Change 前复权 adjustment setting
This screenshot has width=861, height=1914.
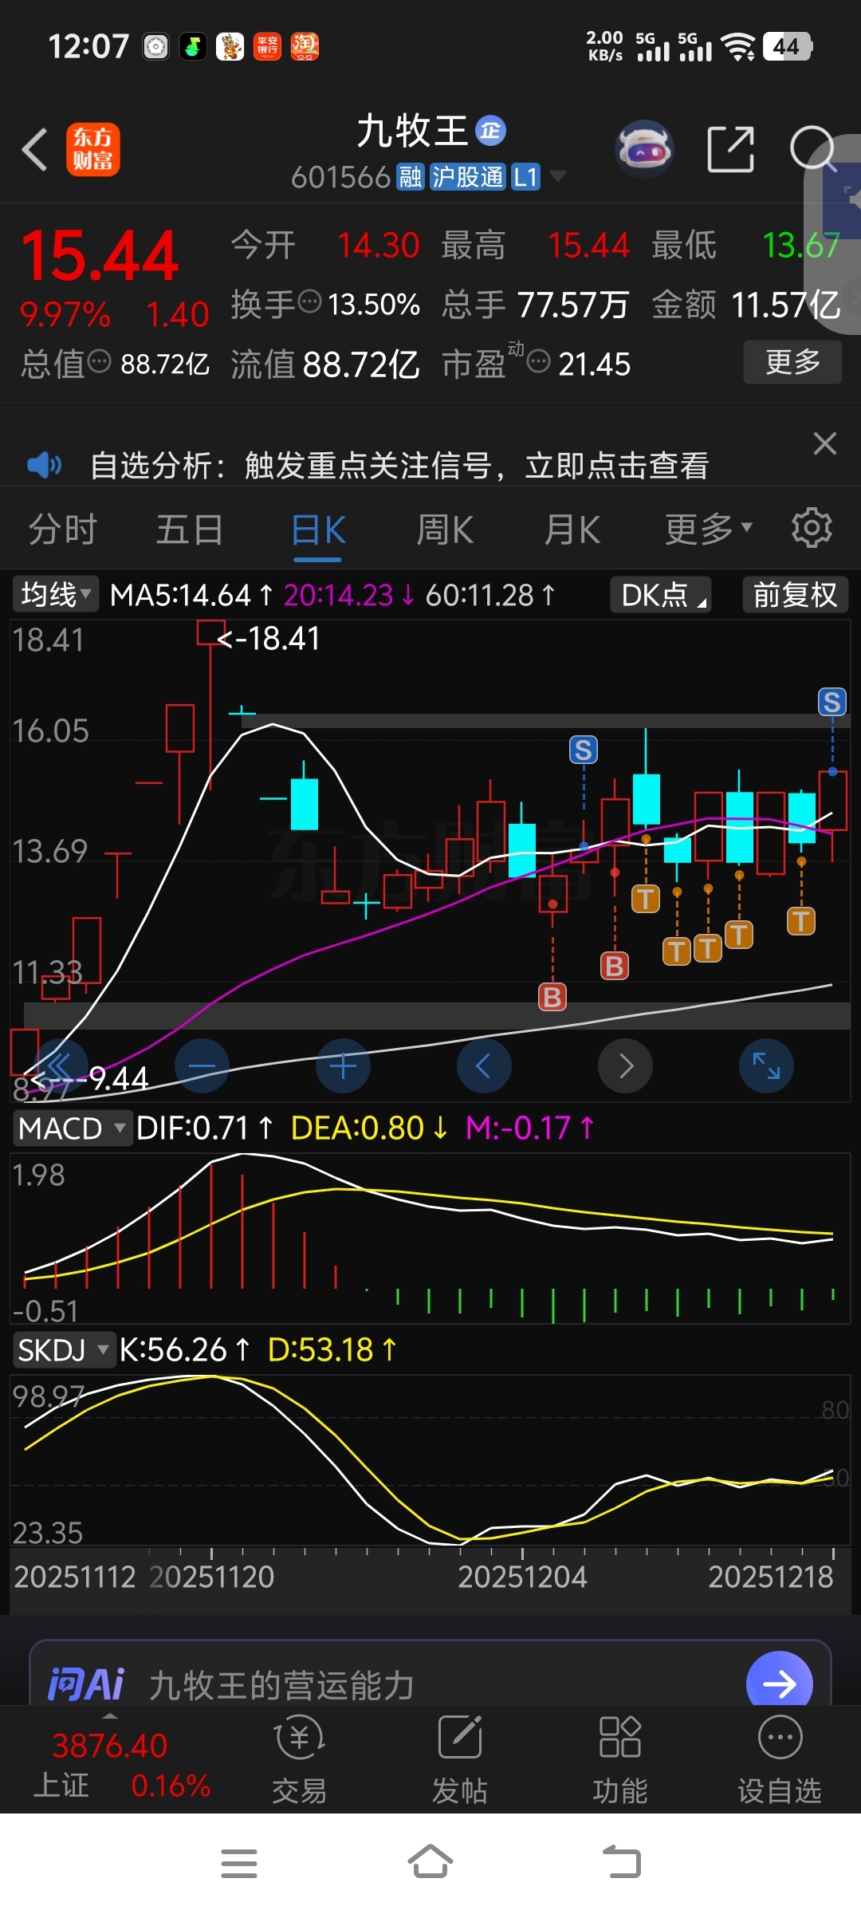click(795, 594)
